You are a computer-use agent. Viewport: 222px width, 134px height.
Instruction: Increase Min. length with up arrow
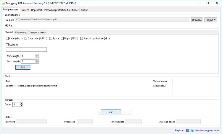tap(37, 55)
